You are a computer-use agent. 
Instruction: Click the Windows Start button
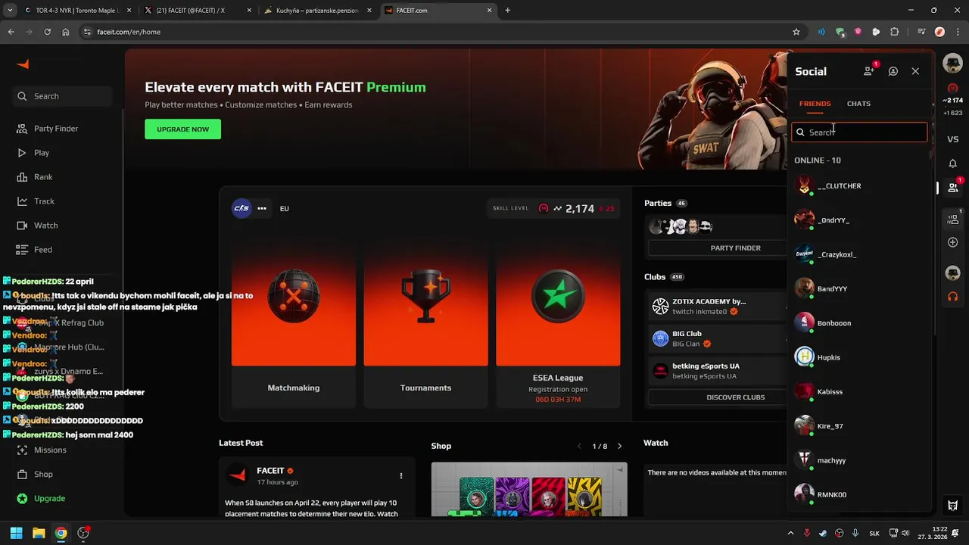16,533
